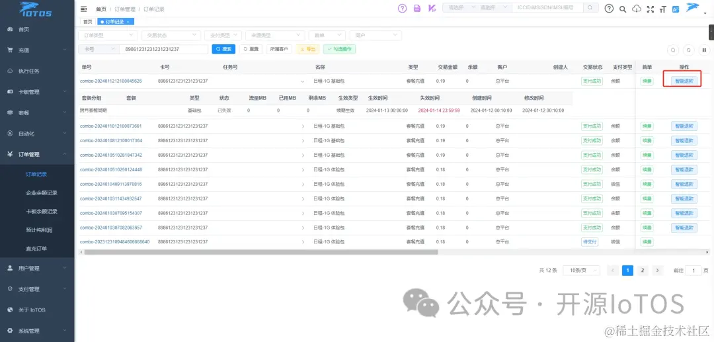Click the 关于 IoTOS globe icon
714x342 pixels.
[9, 310]
